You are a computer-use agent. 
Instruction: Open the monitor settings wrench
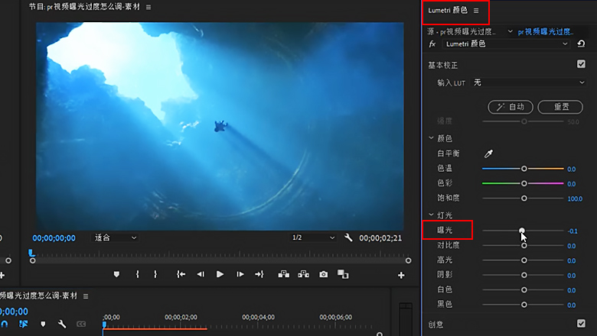point(348,237)
